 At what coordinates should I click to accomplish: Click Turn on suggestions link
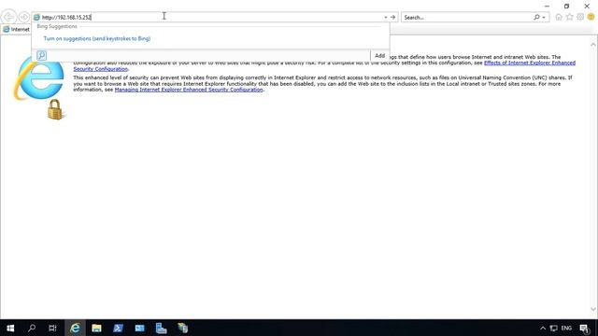click(x=97, y=38)
